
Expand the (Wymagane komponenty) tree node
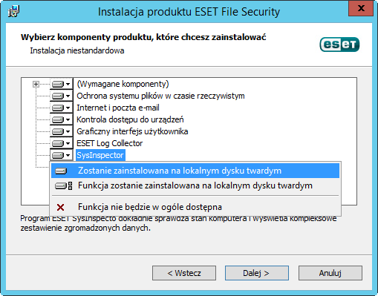(x=36, y=85)
